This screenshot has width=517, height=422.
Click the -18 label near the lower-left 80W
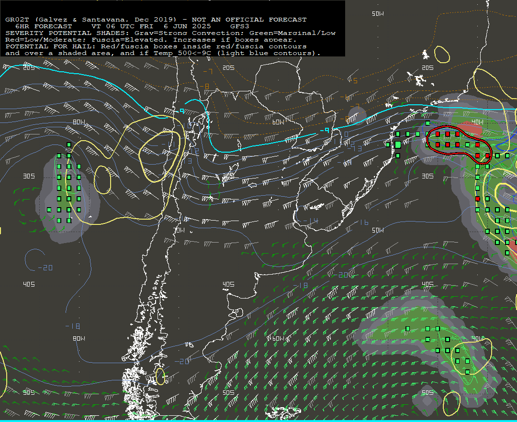coord(73,326)
